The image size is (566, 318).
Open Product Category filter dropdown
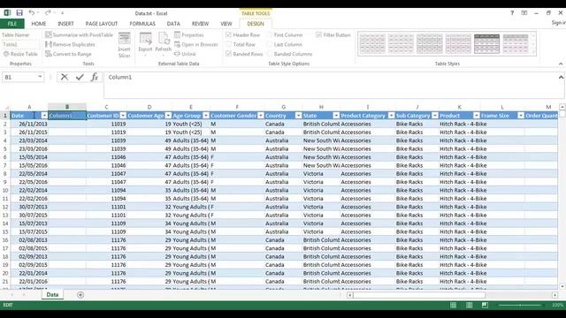[x=391, y=116]
